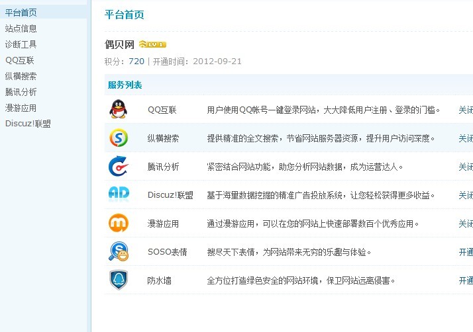
Task: Close the Discuz!联盟 service via its 关闭 link
Action: (466, 195)
